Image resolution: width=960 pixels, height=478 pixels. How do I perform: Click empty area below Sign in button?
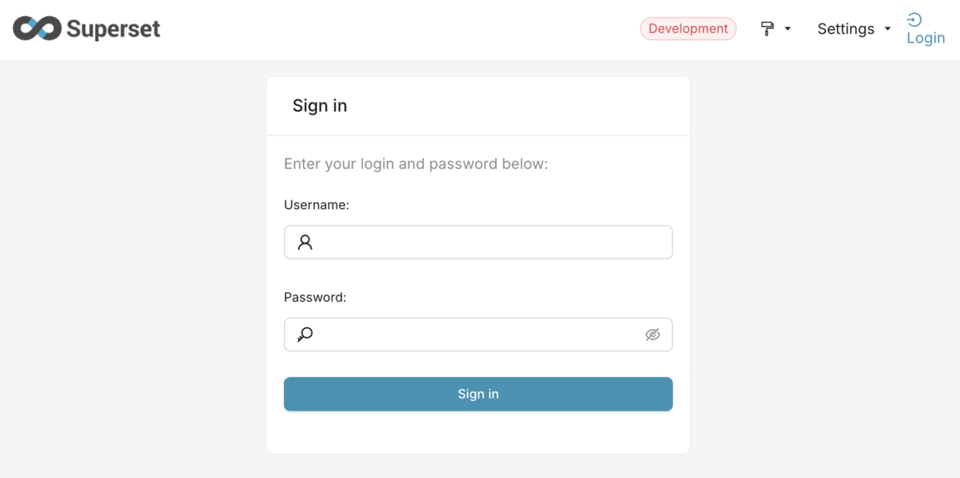point(478,433)
